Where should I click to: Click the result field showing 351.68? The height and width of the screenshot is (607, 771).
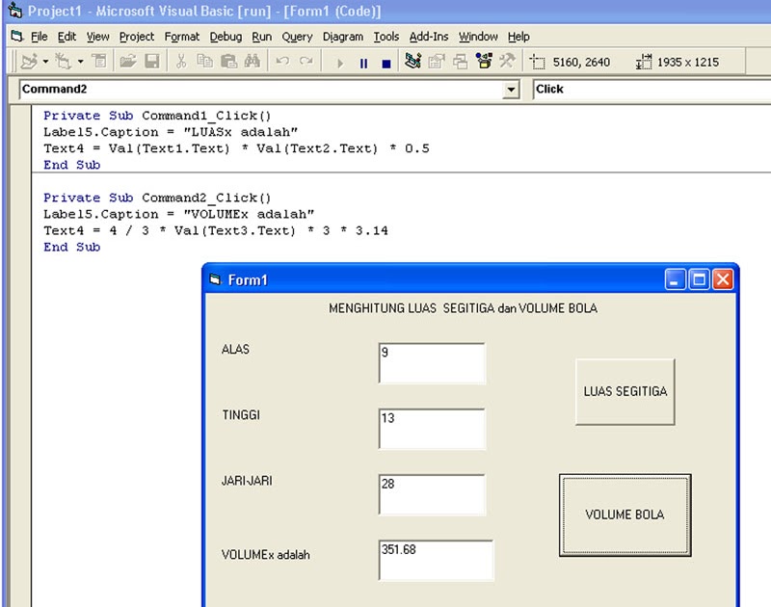[437, 561]
